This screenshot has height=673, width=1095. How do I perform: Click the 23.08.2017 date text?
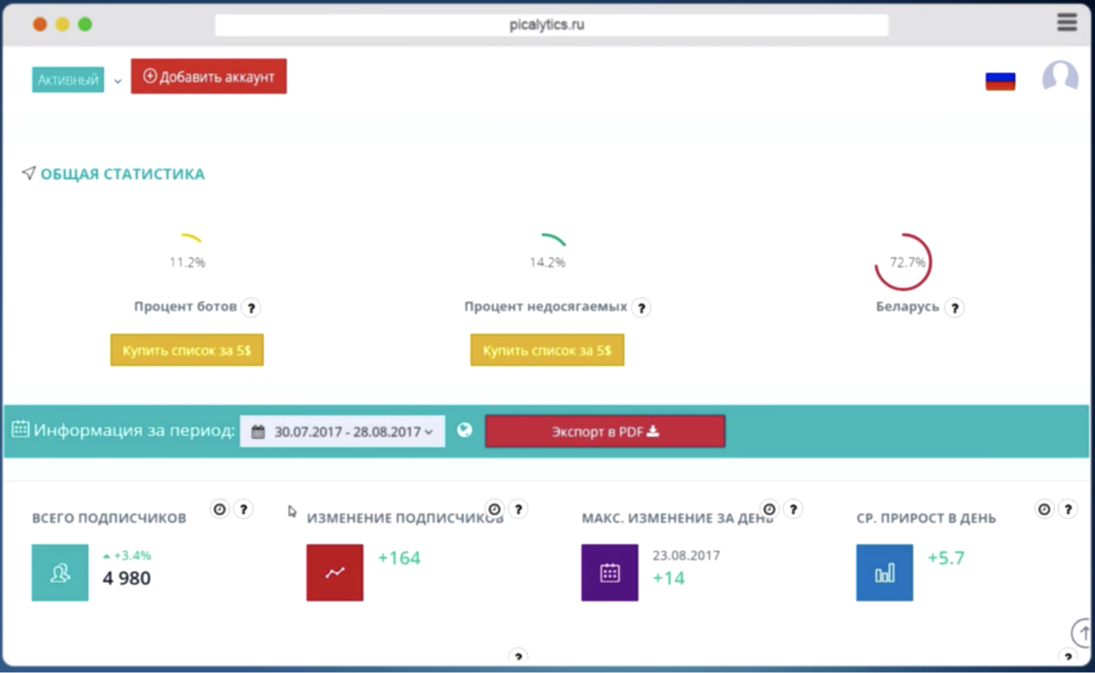pos(686,556)
